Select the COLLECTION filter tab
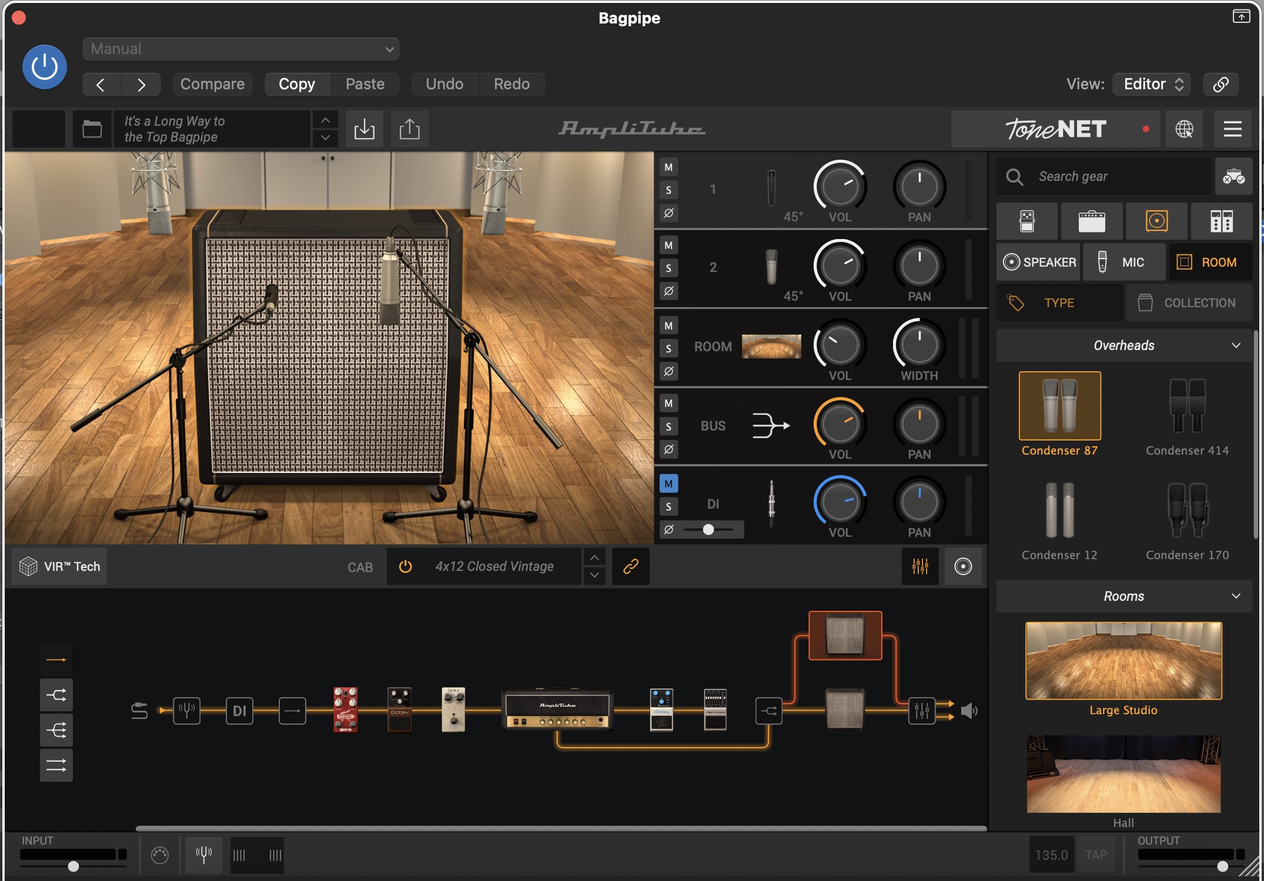This screenshot has width=1264, height=881. [x=1189, y=303]
